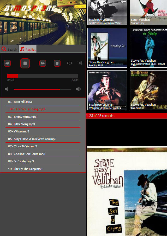This screenshot has width=167, height=236.
Task: Stop playback with the stop button
Action: 57,63
